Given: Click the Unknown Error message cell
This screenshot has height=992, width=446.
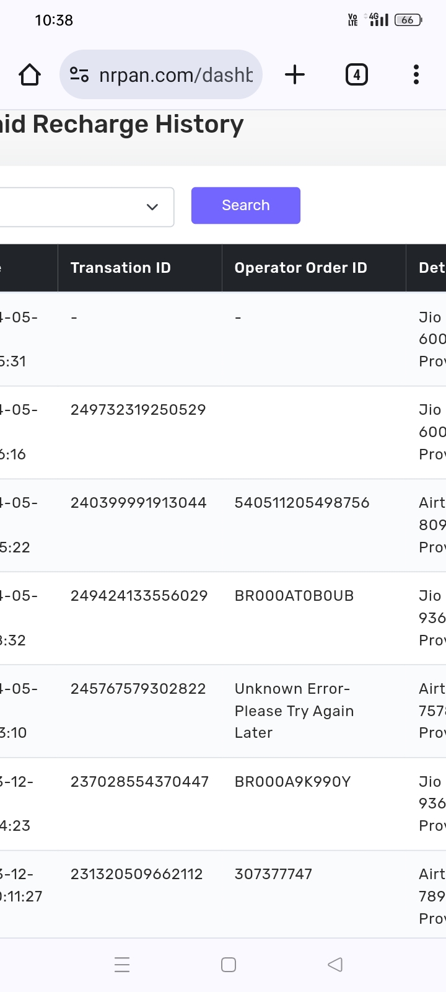Looking at the screenshot, I should point(294,711).
